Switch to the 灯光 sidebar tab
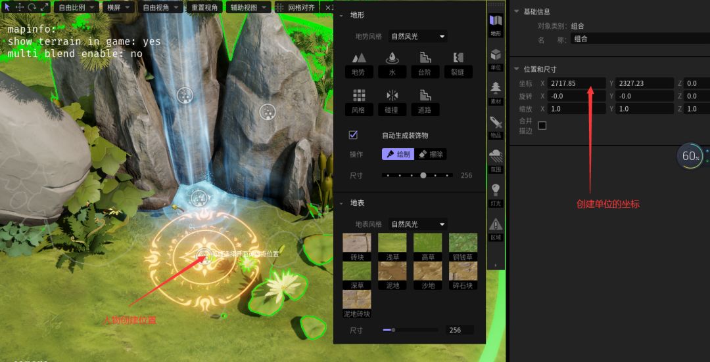The height and width of the screenshot is (362, 710). tap(496, 195)
